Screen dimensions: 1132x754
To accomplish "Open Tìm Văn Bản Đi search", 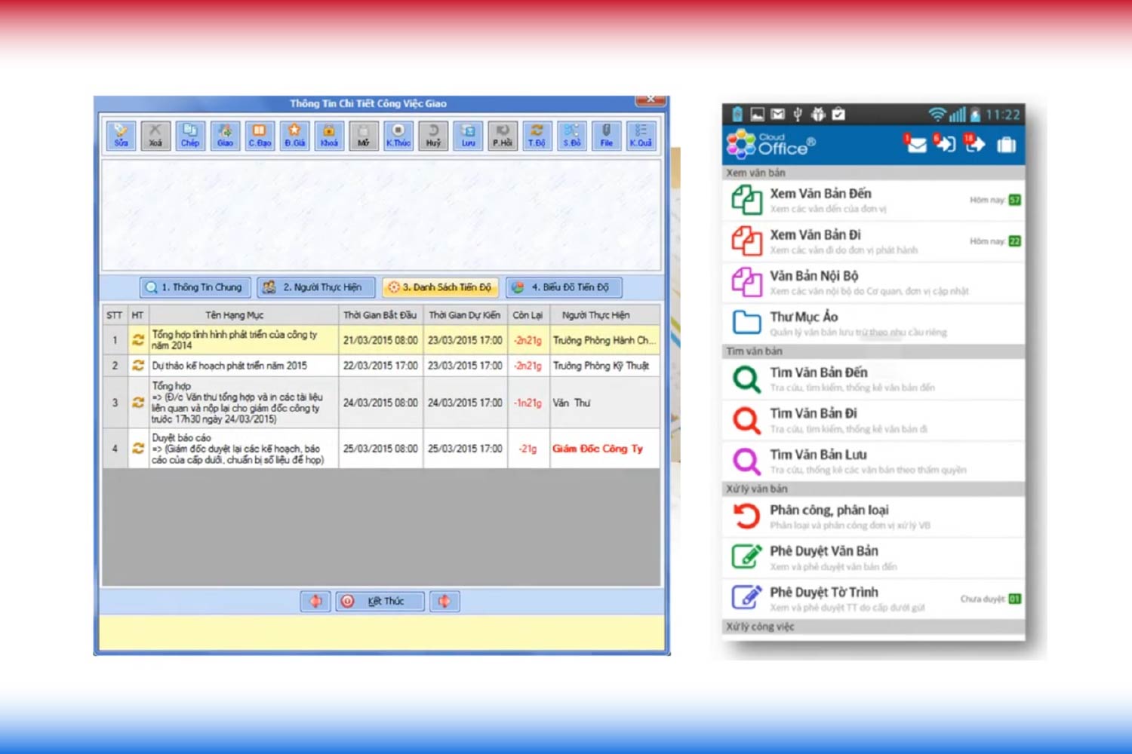I will tap(873, 420).
